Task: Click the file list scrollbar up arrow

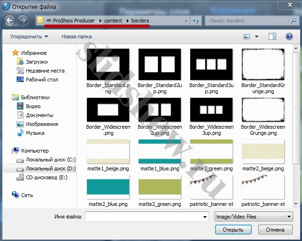Action: 296,48
